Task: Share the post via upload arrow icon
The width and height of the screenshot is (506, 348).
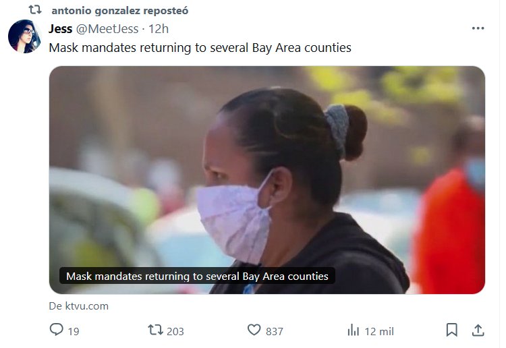Action: [478, 330]
